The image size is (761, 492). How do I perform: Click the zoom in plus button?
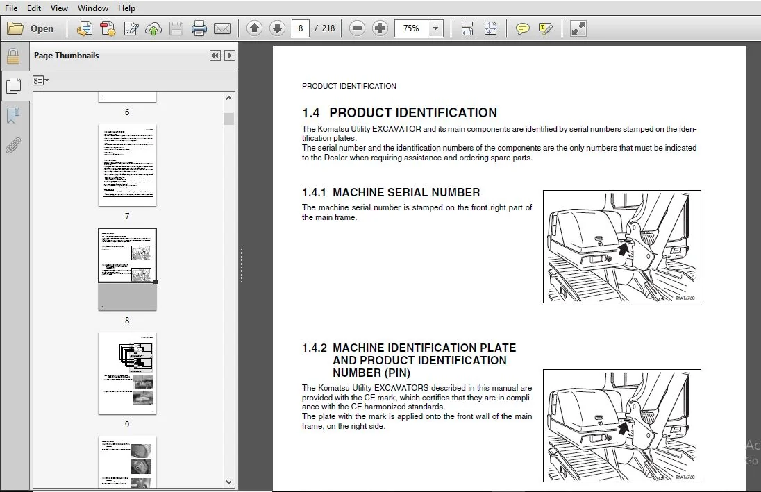(x=380, y=28)
